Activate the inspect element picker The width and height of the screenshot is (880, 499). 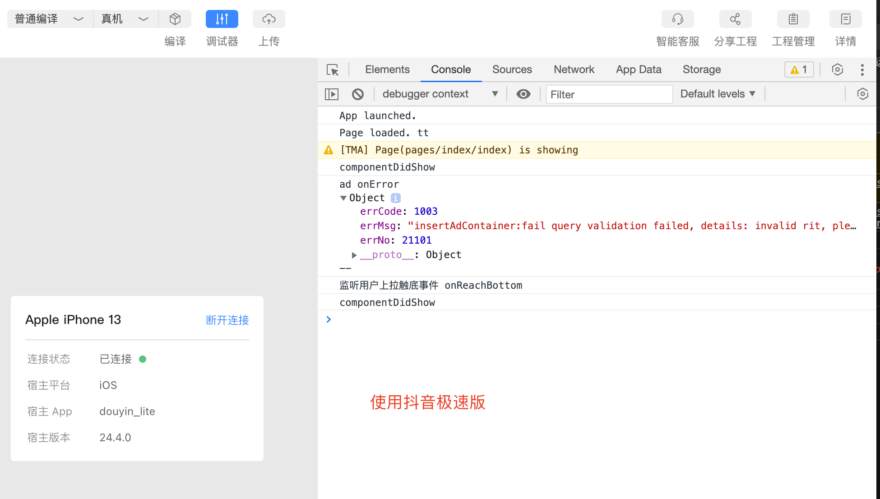pos(333,70)
